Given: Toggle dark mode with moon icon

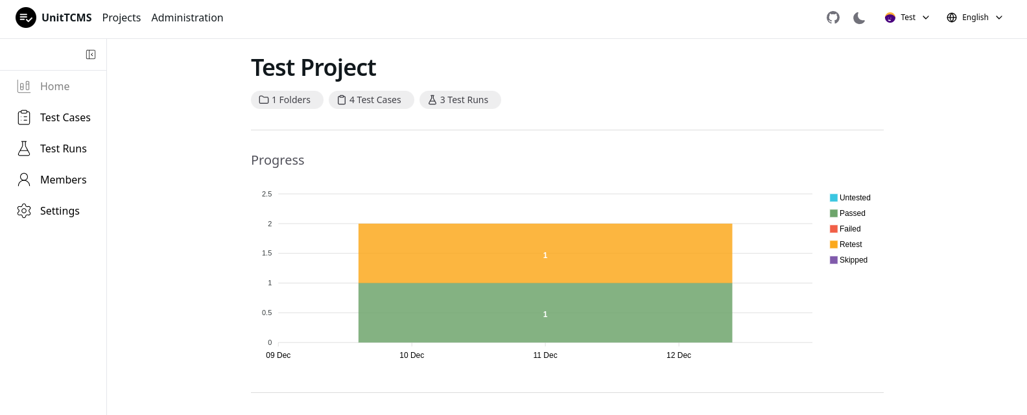Looking at the screenshot, I should point(859,18).
